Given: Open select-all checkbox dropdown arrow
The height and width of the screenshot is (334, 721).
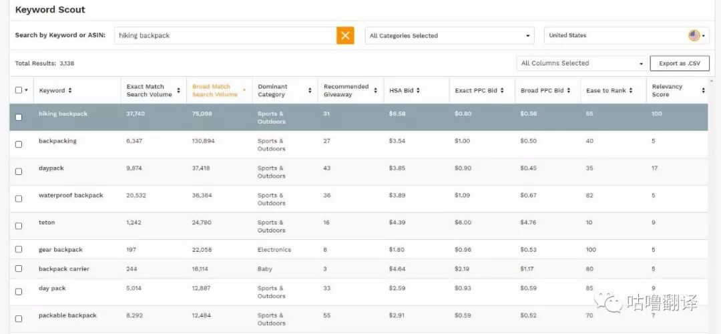Looking at the screenshot, I should 26,90.
